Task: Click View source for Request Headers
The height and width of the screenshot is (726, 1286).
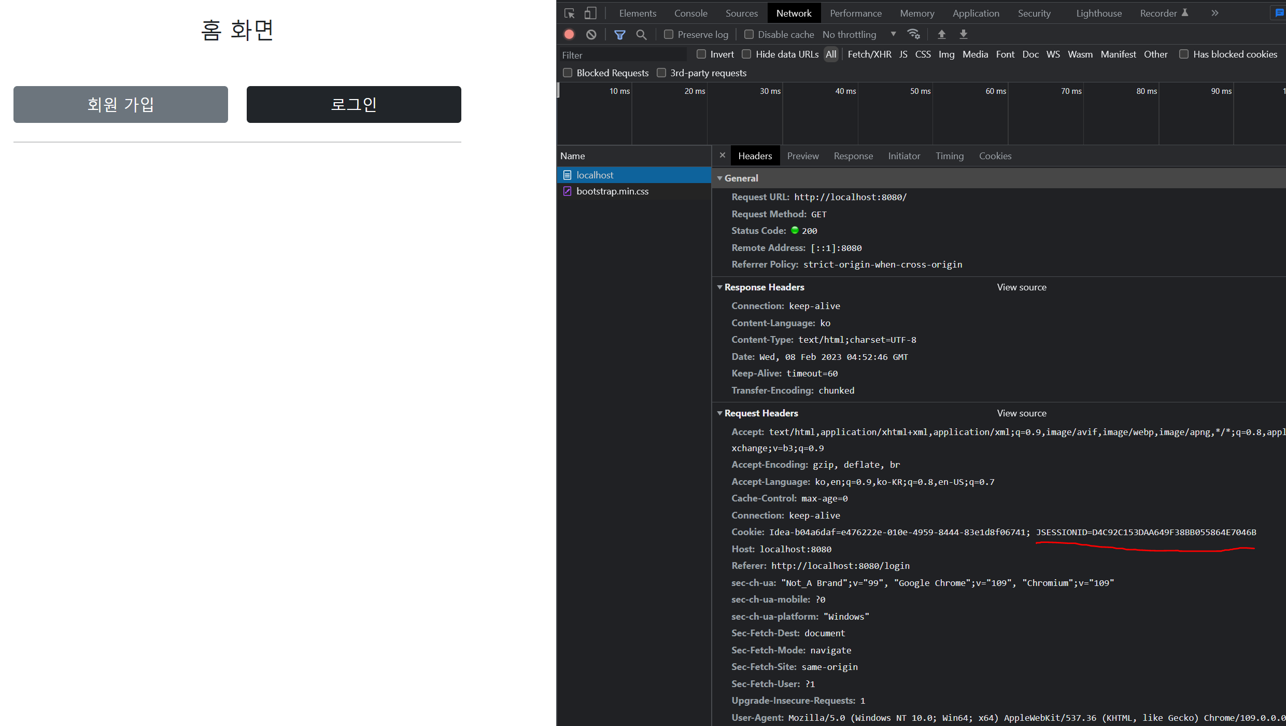Action: coord(1021,413)
